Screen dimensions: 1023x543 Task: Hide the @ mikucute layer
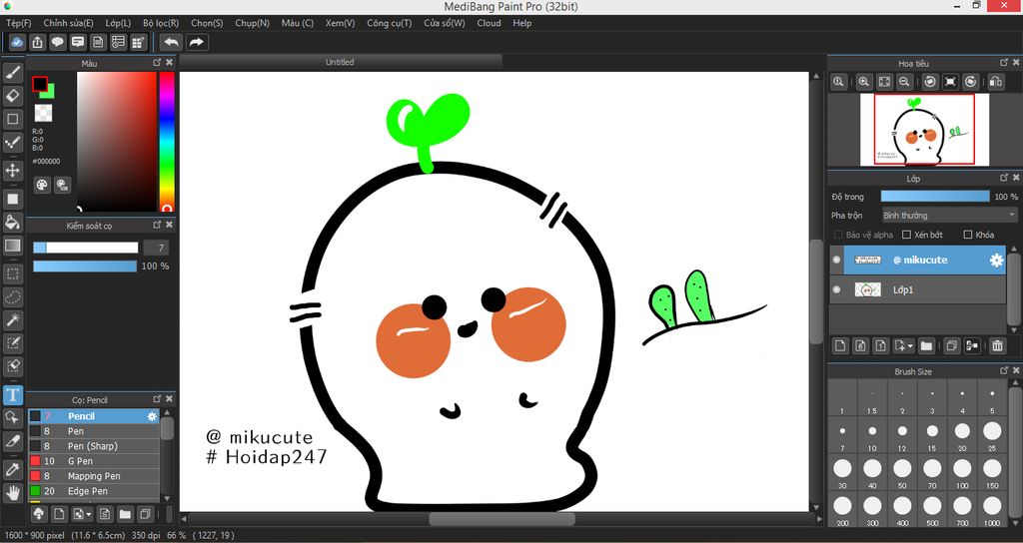click(x=837, y=260)
